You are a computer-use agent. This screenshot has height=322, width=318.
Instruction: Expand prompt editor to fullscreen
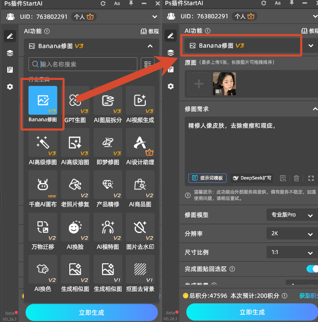click(x=311, y=178)
